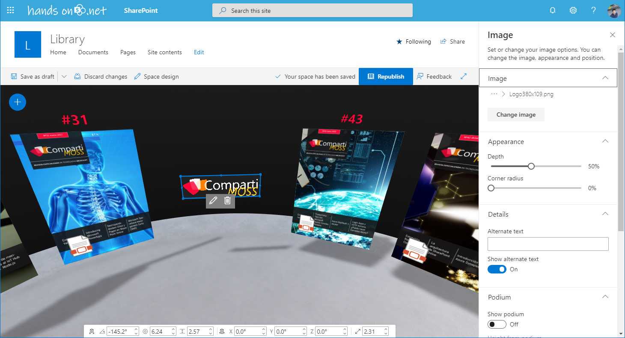Go to Site contents in navigation
The width and height of the screenshot is (625, 338).
click(164, 52)
